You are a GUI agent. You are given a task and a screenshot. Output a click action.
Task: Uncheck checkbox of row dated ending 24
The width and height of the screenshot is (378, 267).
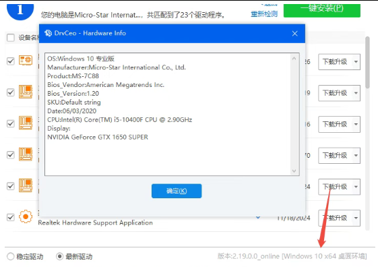(x=11, y=186)
